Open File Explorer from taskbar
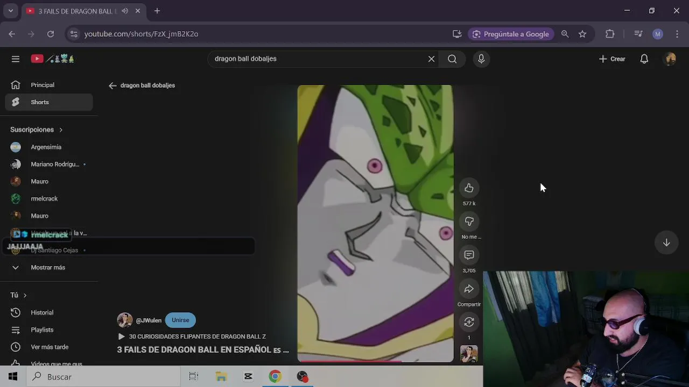Viewport: 689px width, 387px height. tap(221, 377)
